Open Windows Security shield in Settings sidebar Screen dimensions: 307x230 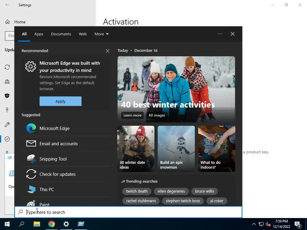pos(7,96)
